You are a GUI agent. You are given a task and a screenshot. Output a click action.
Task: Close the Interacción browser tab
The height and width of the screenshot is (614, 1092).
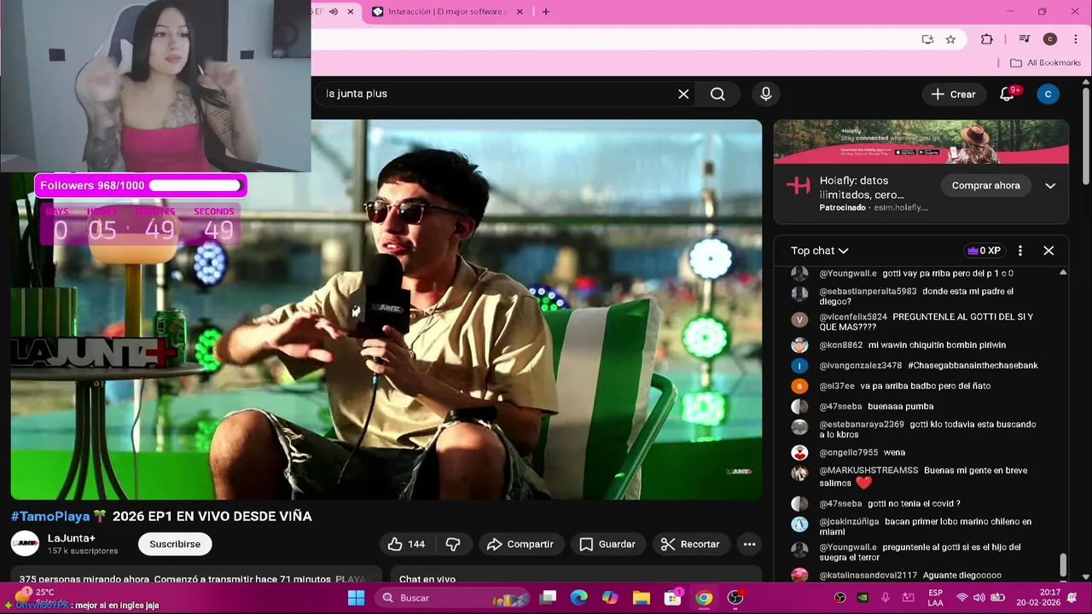[x=520, y=12]
